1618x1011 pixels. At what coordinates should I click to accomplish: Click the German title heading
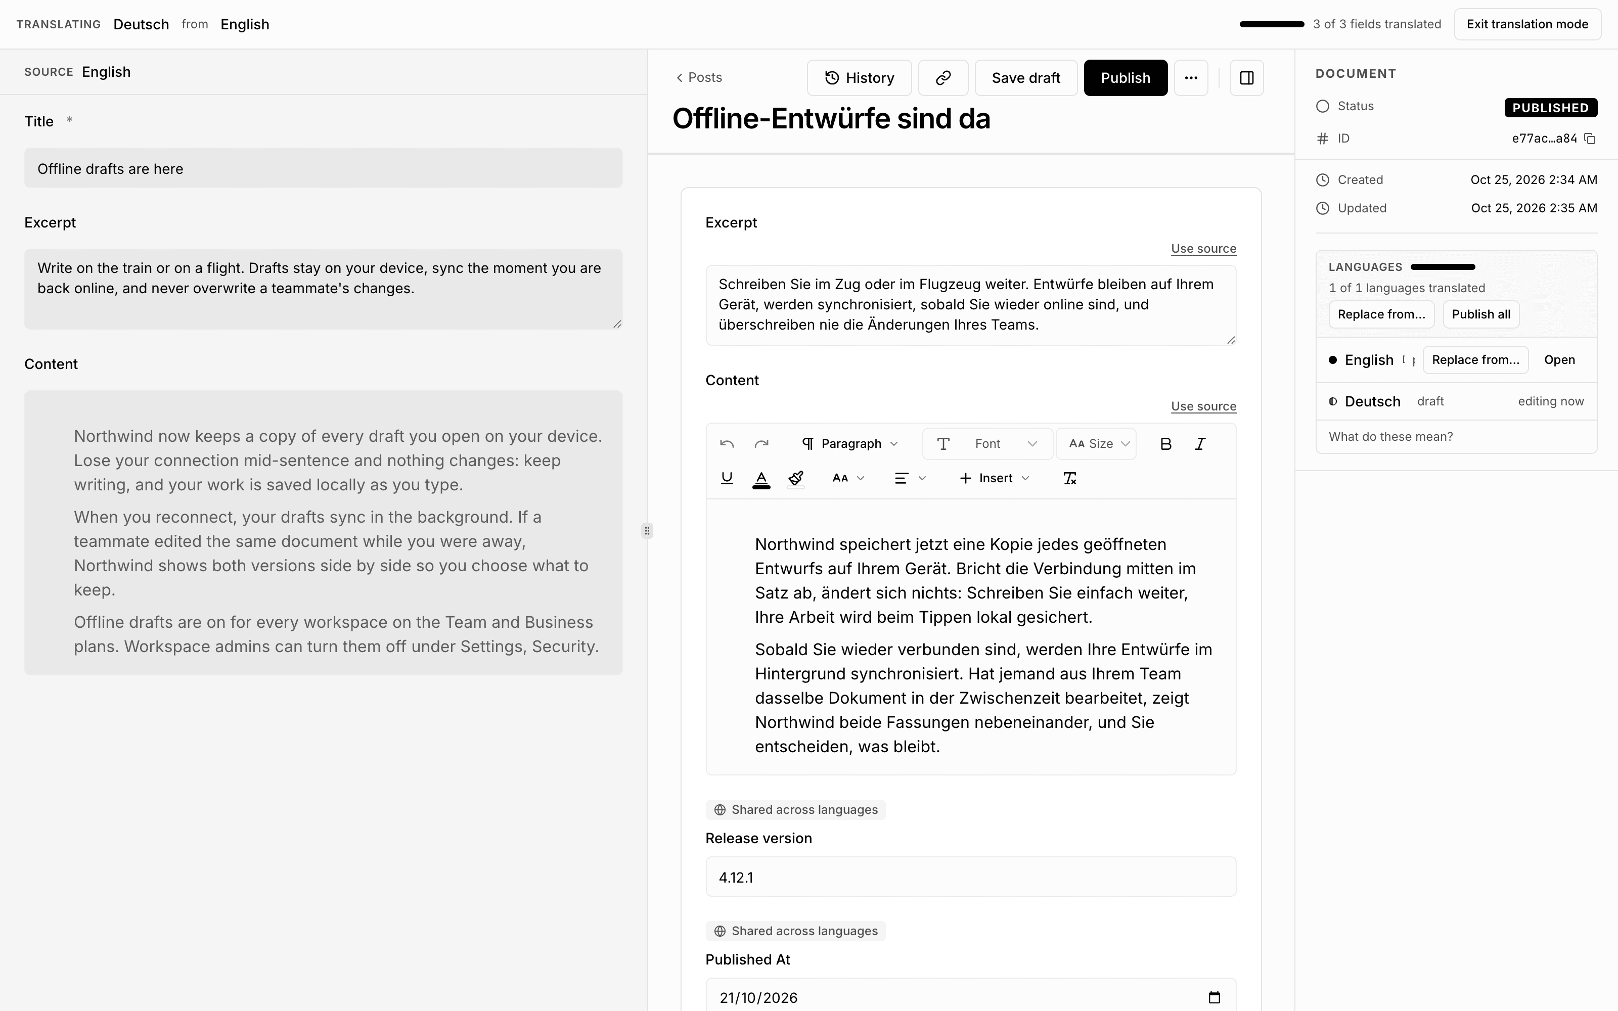coord(831,119)
